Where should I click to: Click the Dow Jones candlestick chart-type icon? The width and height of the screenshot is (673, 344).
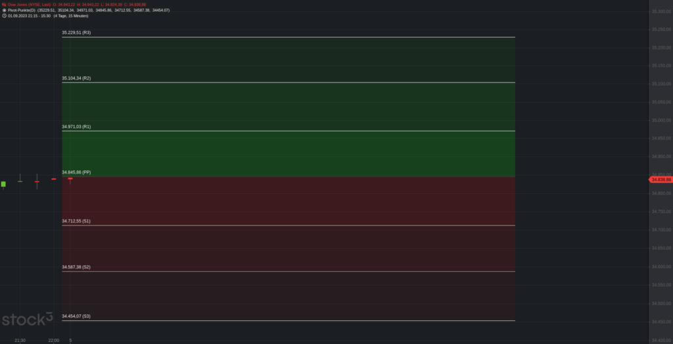4,5
